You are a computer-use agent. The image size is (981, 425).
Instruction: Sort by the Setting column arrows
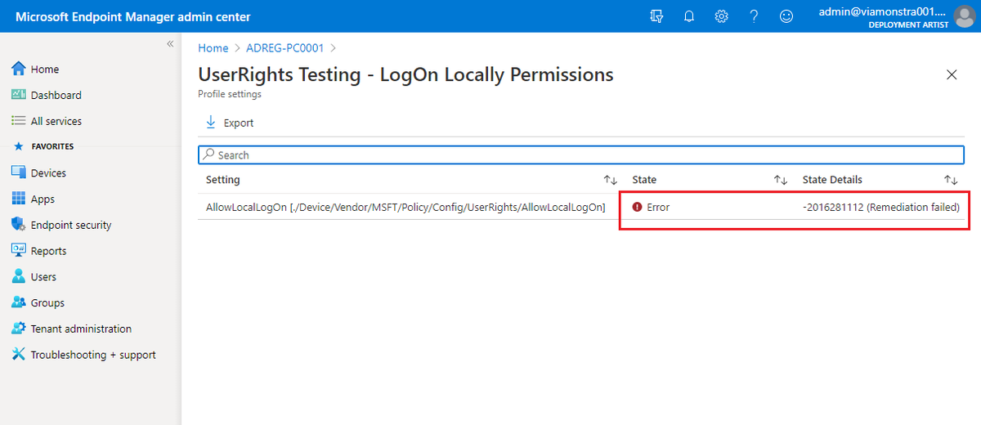610,180
